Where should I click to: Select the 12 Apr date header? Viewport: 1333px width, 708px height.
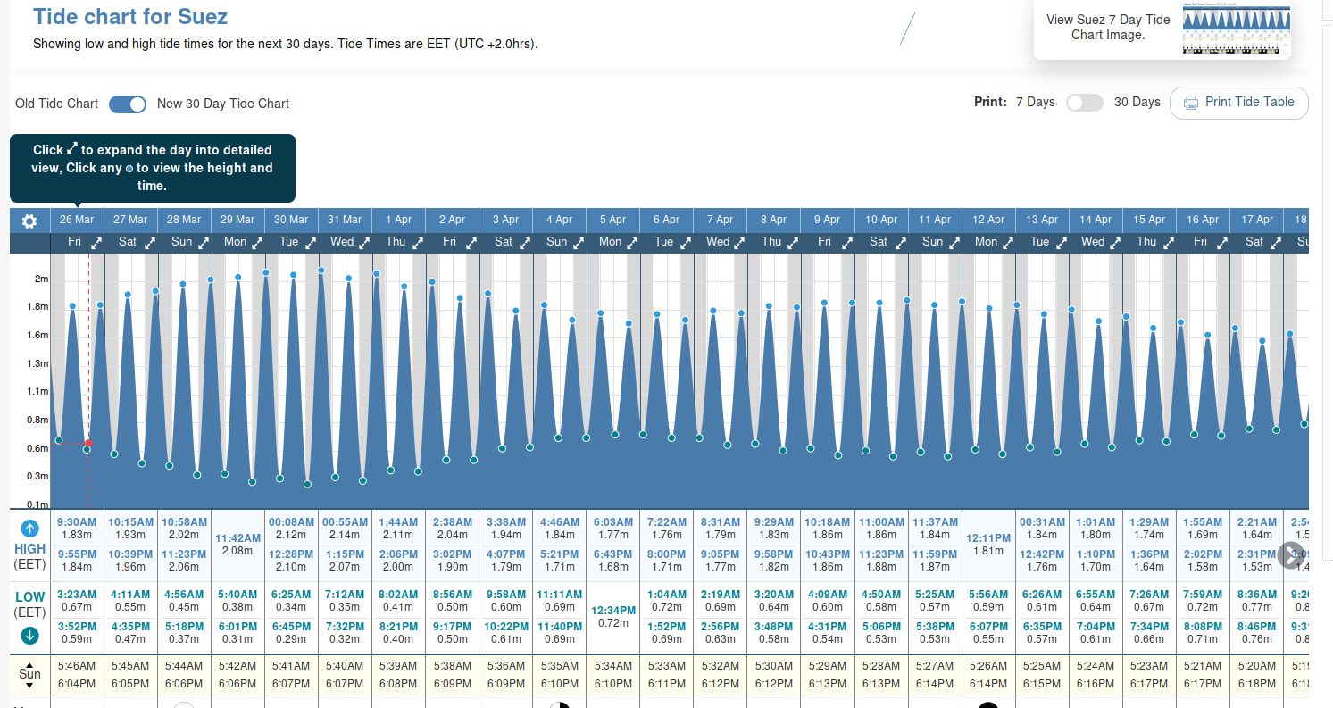(988, 220)
